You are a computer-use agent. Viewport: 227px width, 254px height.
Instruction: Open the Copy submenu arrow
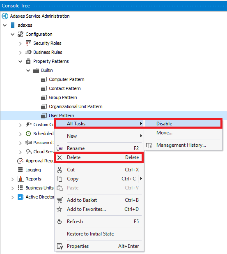point(141,179)
